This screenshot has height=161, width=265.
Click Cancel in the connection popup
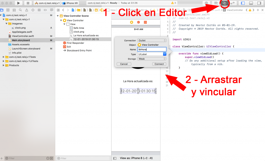[124, 64]
